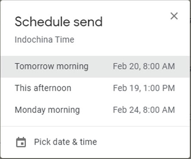Click the Schedule send heading

(59, 22)
